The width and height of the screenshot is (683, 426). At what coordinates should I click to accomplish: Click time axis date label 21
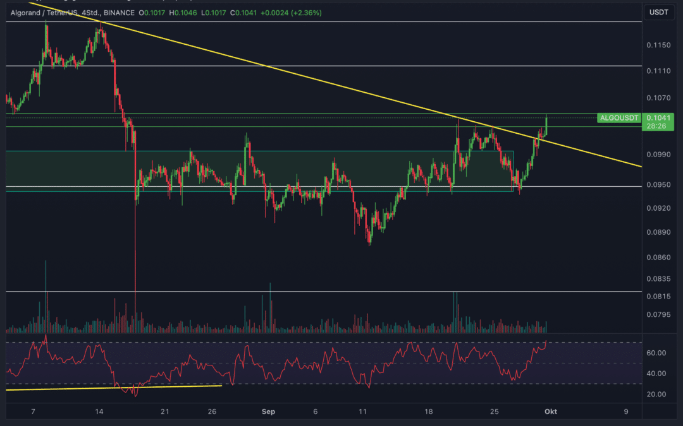click(164, 411)
